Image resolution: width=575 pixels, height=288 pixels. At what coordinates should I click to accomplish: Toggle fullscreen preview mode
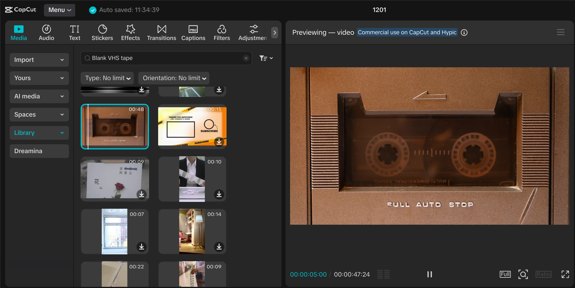click(x=565, y=274)
